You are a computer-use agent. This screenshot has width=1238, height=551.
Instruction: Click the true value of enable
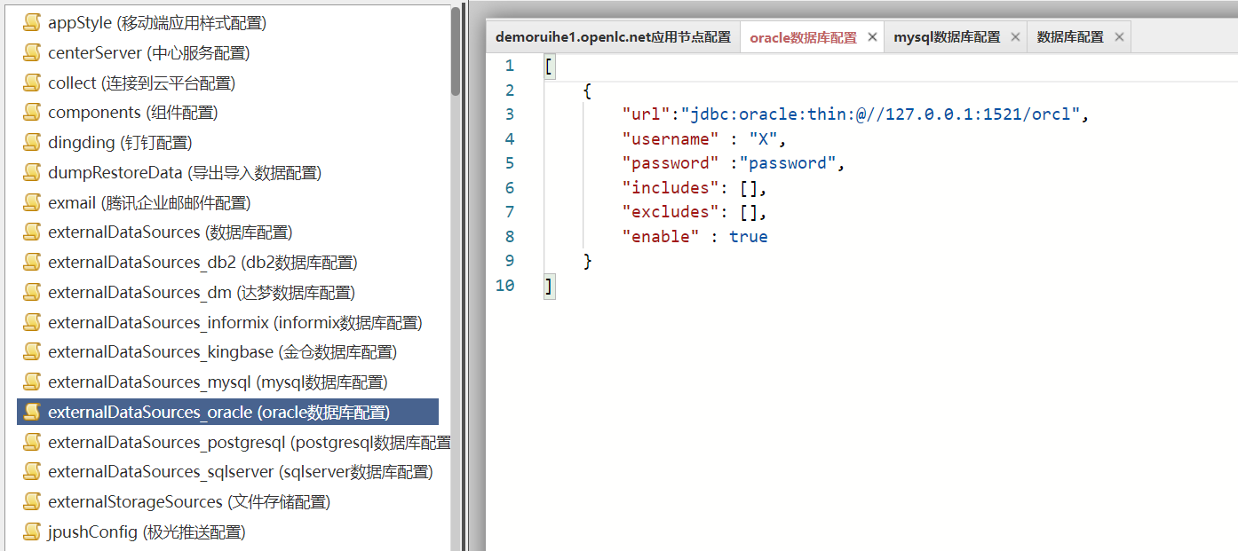749,237
